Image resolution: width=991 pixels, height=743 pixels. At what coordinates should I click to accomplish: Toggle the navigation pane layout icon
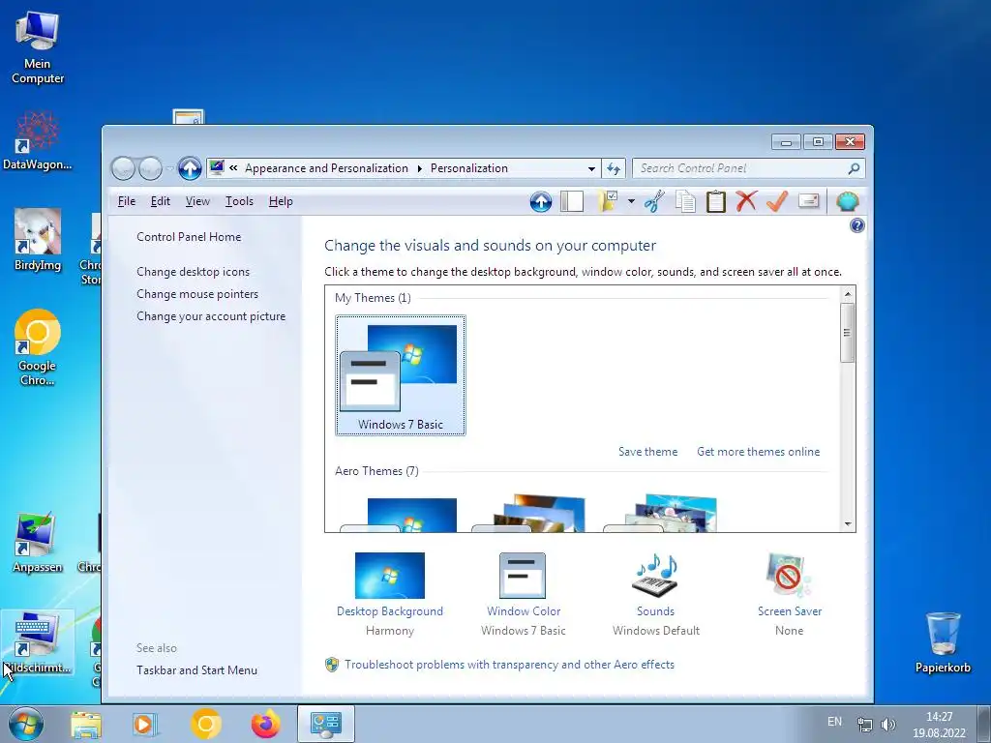[x=572, y=201]
